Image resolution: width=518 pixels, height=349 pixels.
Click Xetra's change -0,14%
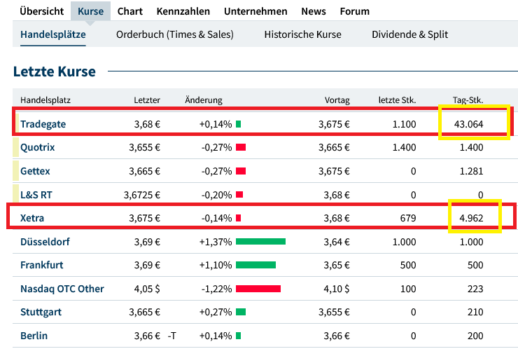[217, 218]
